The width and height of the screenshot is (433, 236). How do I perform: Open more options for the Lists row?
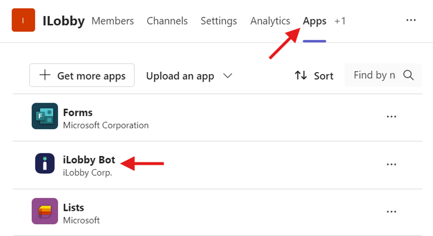[x=391, y=212]
